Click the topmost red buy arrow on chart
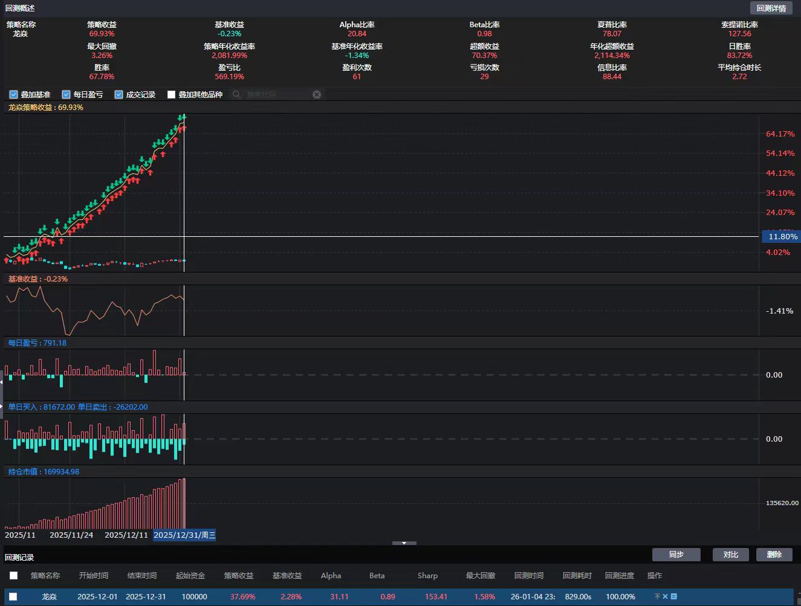The image size is (801, 606). coord(183,127)
